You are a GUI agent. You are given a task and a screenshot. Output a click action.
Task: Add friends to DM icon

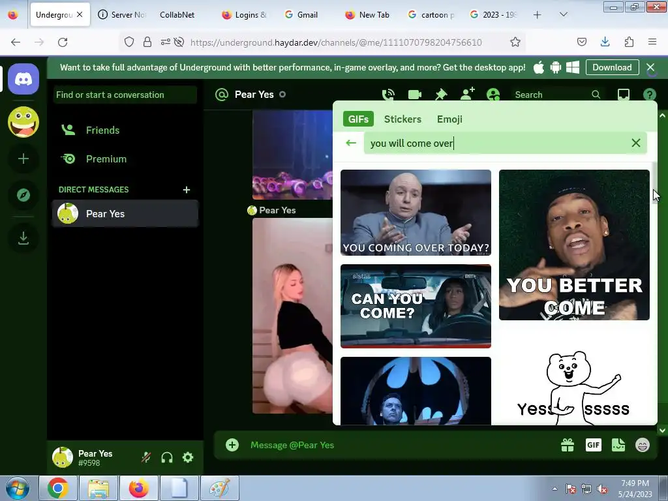point(467,94)
